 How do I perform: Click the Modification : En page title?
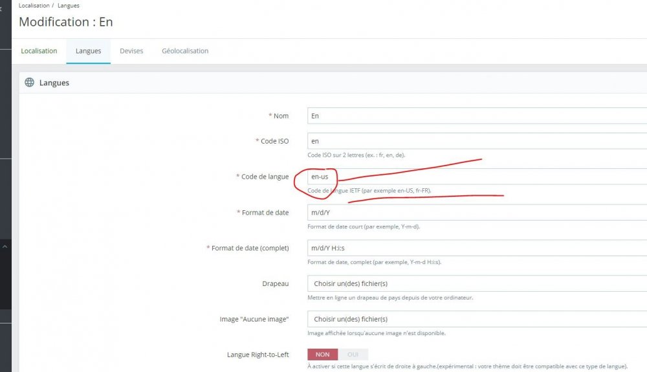click(66, 22)
